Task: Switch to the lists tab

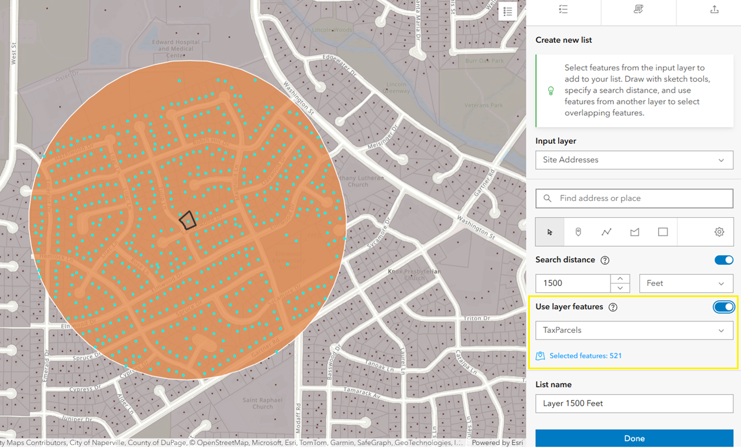Action: 563,9
